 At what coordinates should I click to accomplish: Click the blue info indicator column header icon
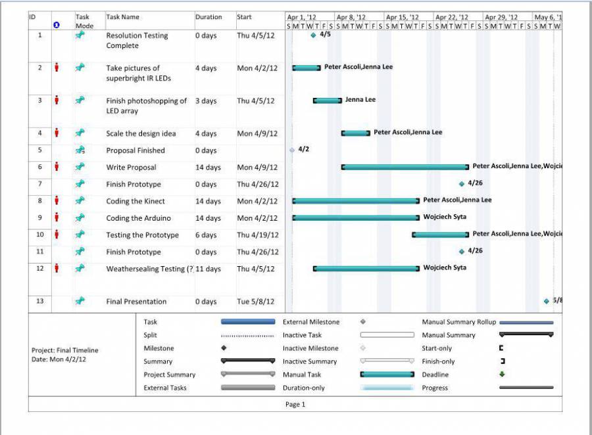[57, 25]
